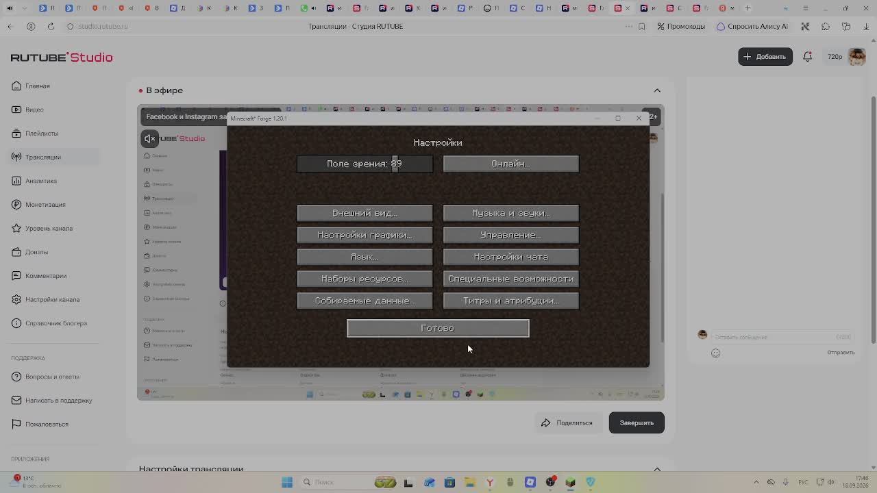Click the RUTUBE Studio logo
The width and height of the screenshot is (877, 493).
[62, 58]
